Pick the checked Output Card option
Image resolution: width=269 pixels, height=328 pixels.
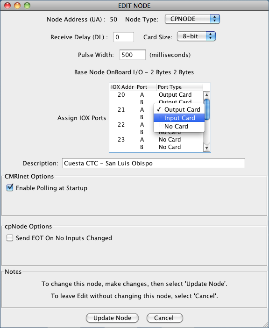coord(179,110)
